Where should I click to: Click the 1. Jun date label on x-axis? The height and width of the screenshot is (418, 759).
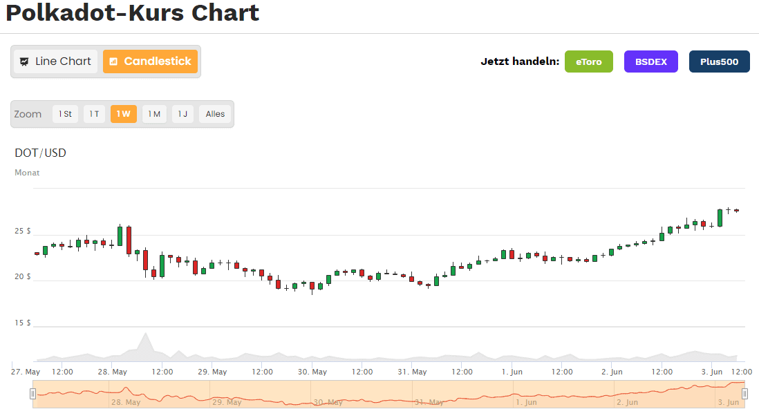point(512,372)
